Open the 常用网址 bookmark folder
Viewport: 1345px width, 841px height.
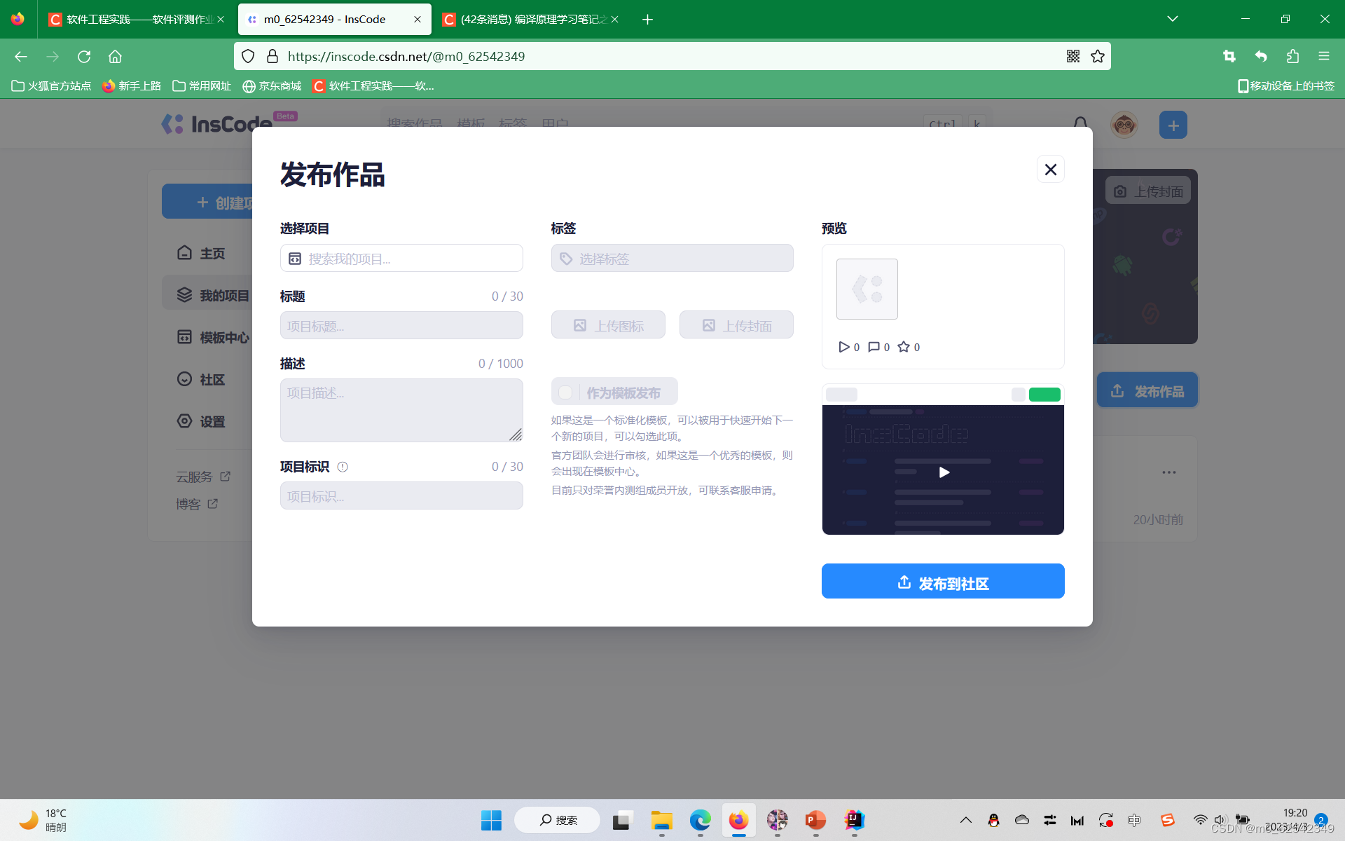(202, 86)
